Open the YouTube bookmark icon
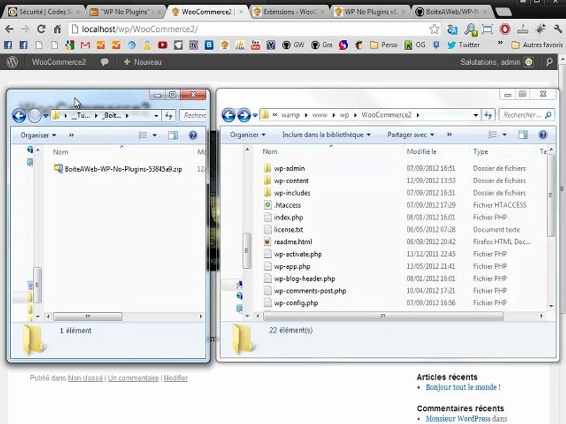The image size is (566, 424). click(163, 45)
